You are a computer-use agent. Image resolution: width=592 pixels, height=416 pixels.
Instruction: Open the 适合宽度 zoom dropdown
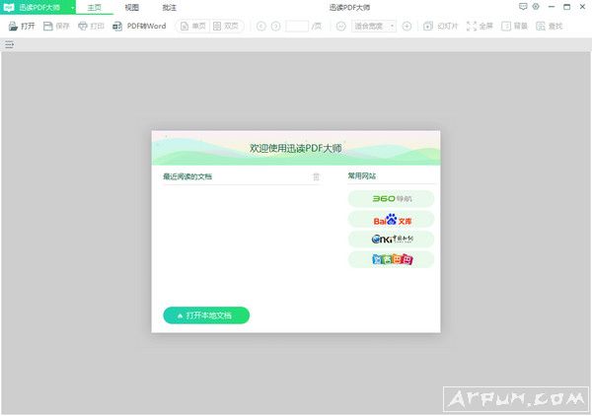374,26
